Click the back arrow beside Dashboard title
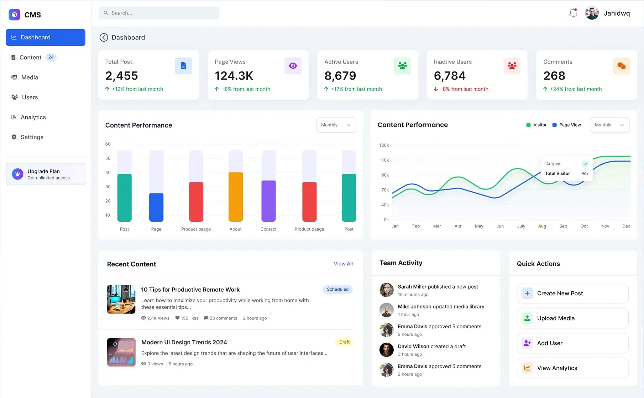The width and height of the screenshot is (644, 398). 104,37
